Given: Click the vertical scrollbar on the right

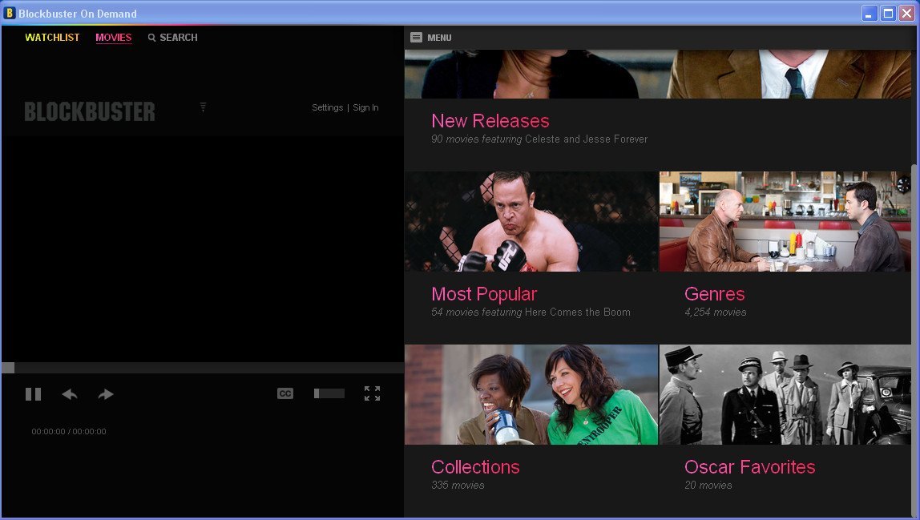Looking at the screenshot, I should [914, 341].
